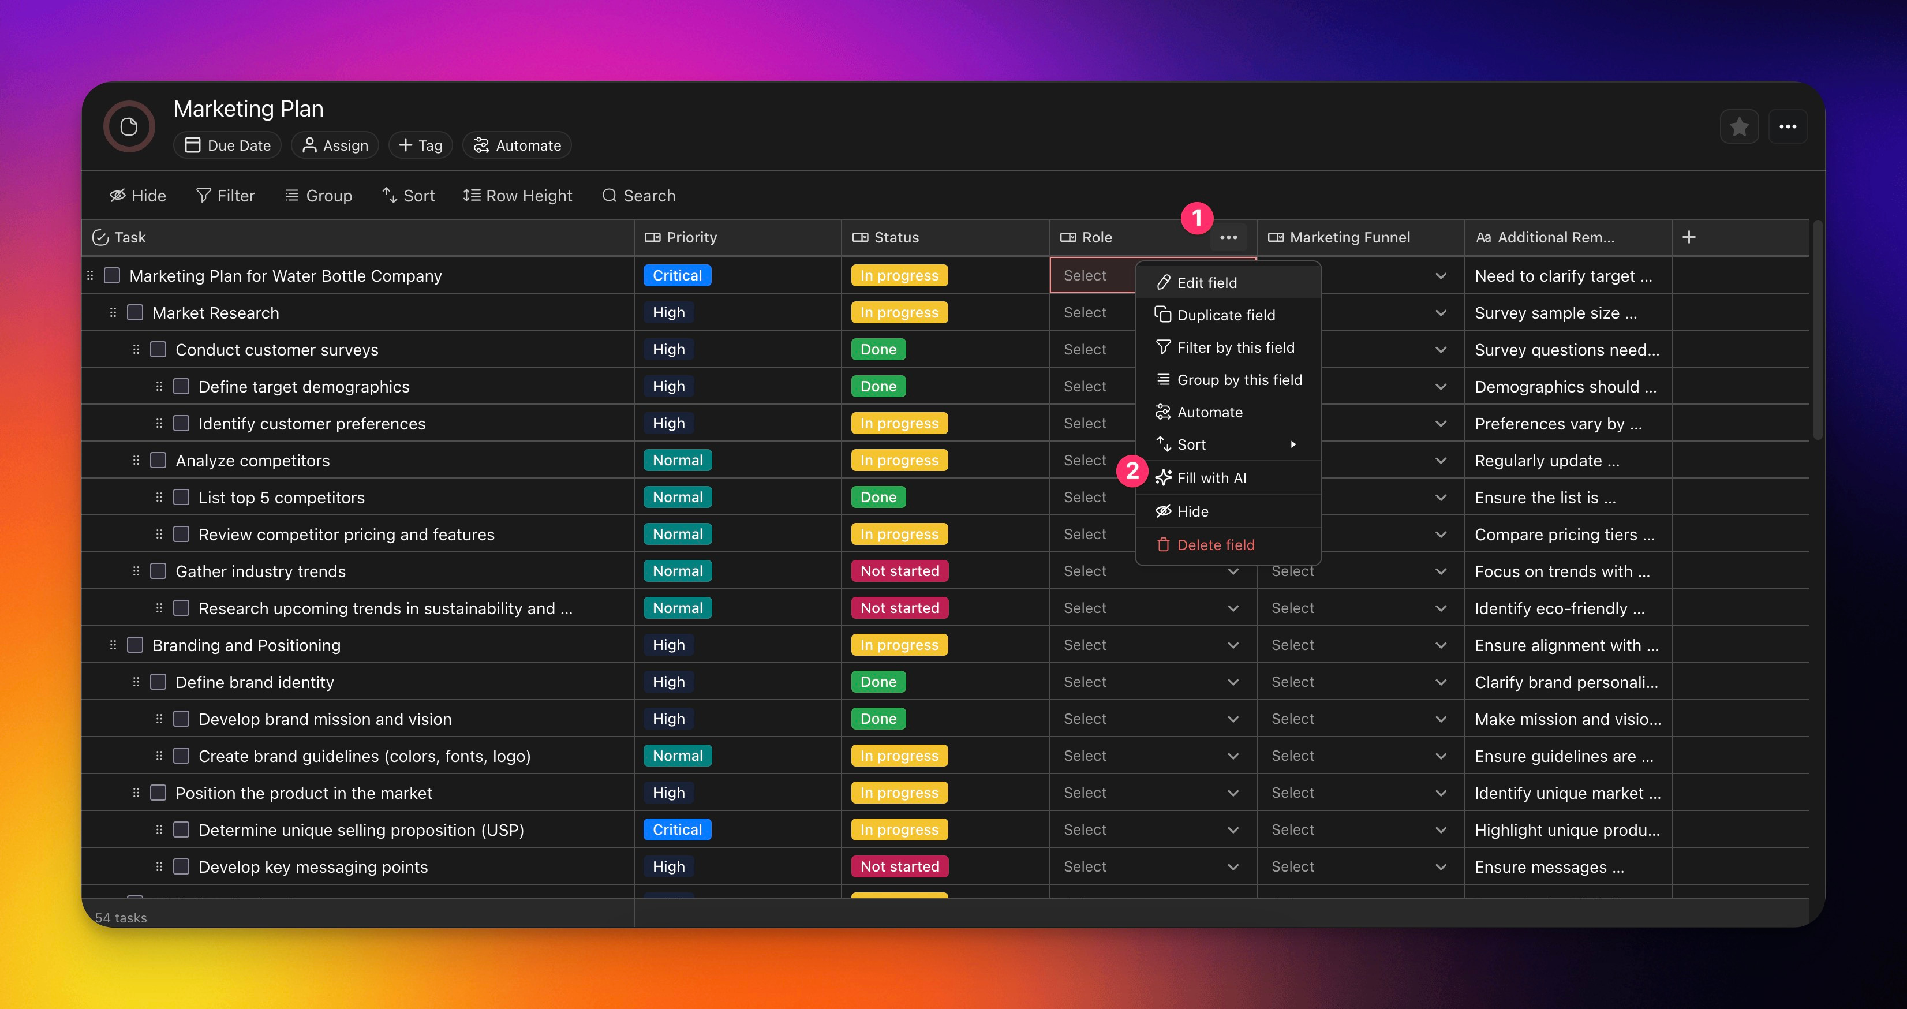Check the Define brand identity checkbox

coord(158,682)
